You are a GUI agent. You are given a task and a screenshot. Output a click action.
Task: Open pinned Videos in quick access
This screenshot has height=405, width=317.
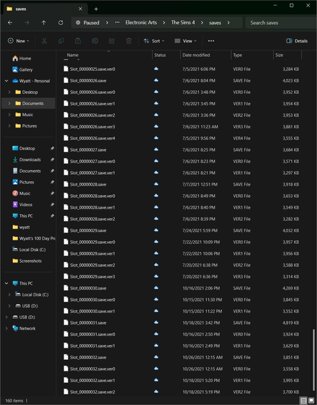click(x=23, y=205)
